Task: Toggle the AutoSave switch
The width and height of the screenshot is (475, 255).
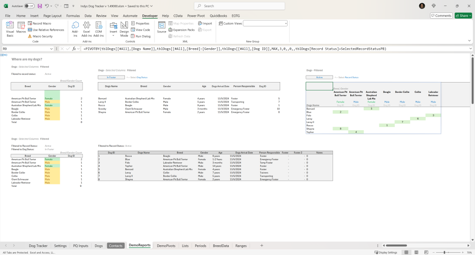Action: coord(29,6)
